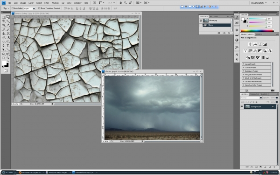280x175 pixels.
Task: Open the Character panel icon
Action: point(237,55)
